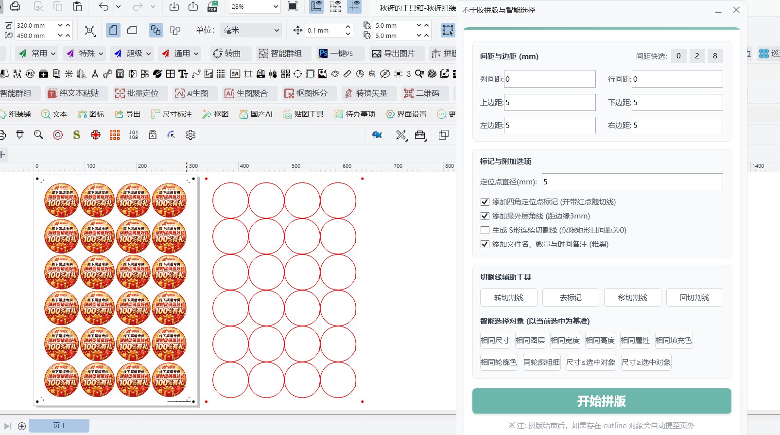Select portrait page orientation
780x435 pixels.
113,30
